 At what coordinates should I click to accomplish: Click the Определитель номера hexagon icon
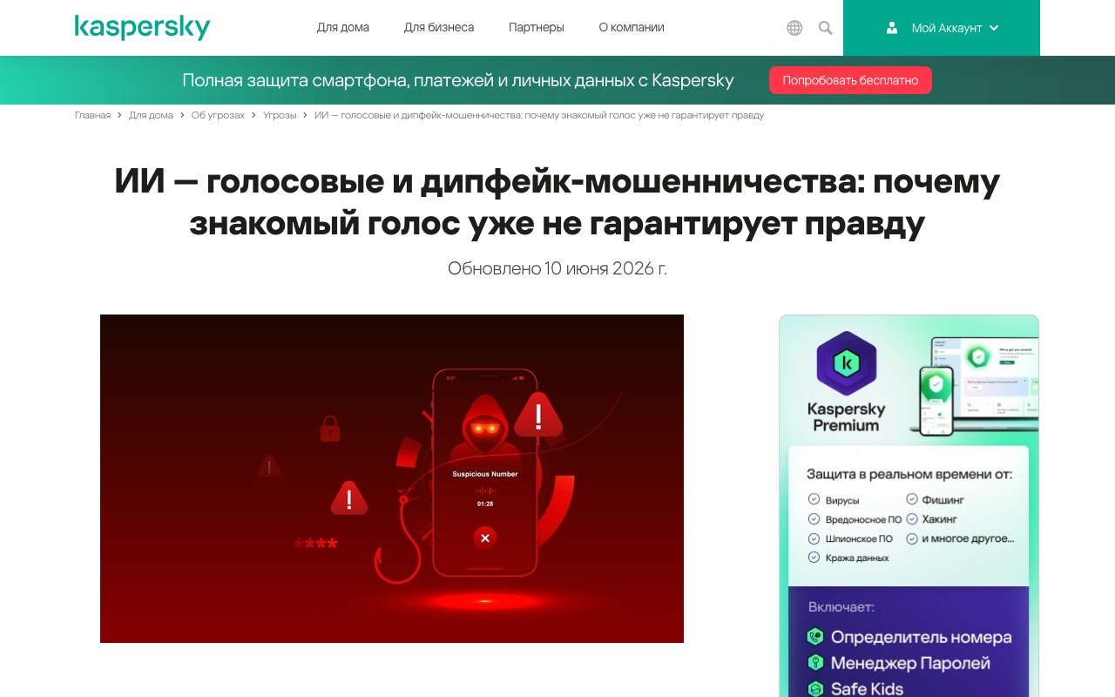[x=815, y=637]
